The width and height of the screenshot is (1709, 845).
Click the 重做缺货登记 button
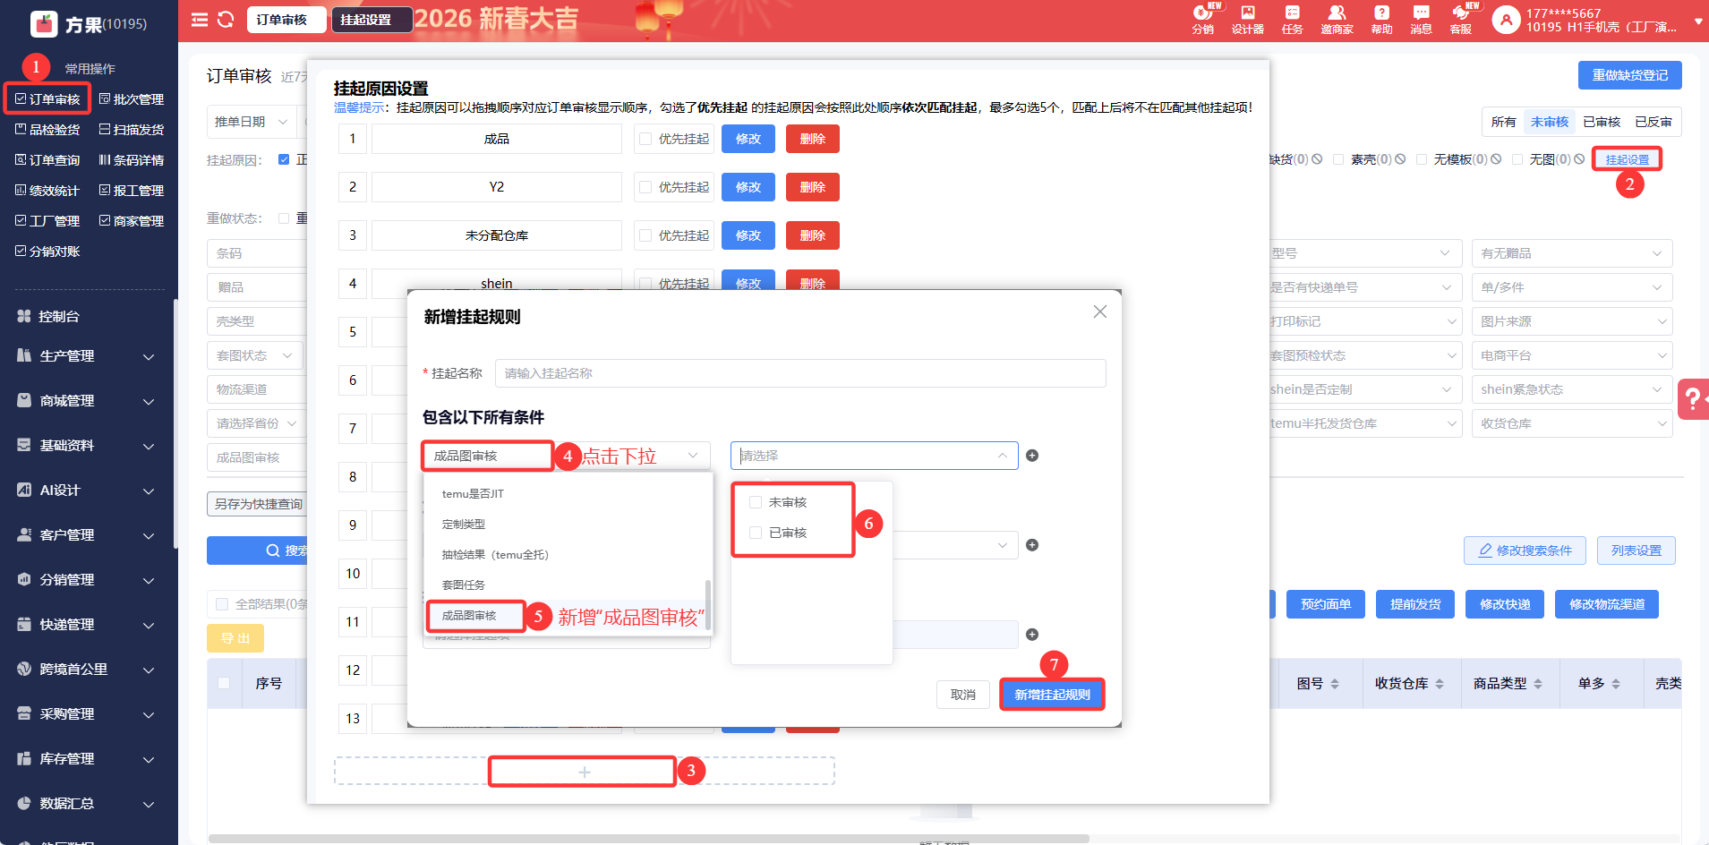pos(1630,75)
